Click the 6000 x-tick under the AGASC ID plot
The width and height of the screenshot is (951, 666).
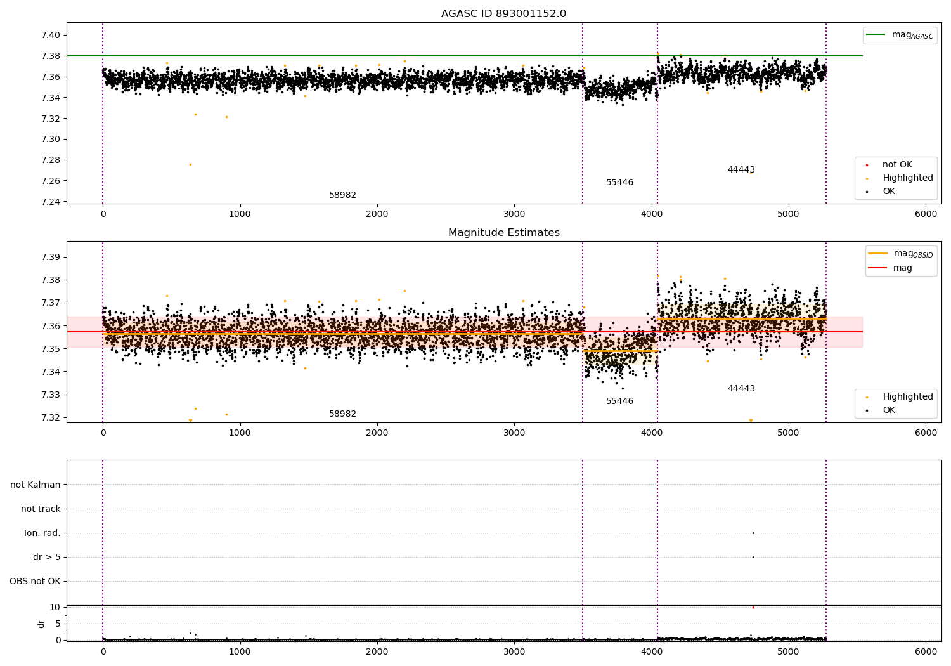tap(926, 214)
